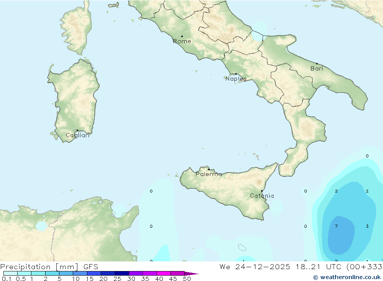Select the Cagliari city label
The image size is (383, 281).
point(78,135)
